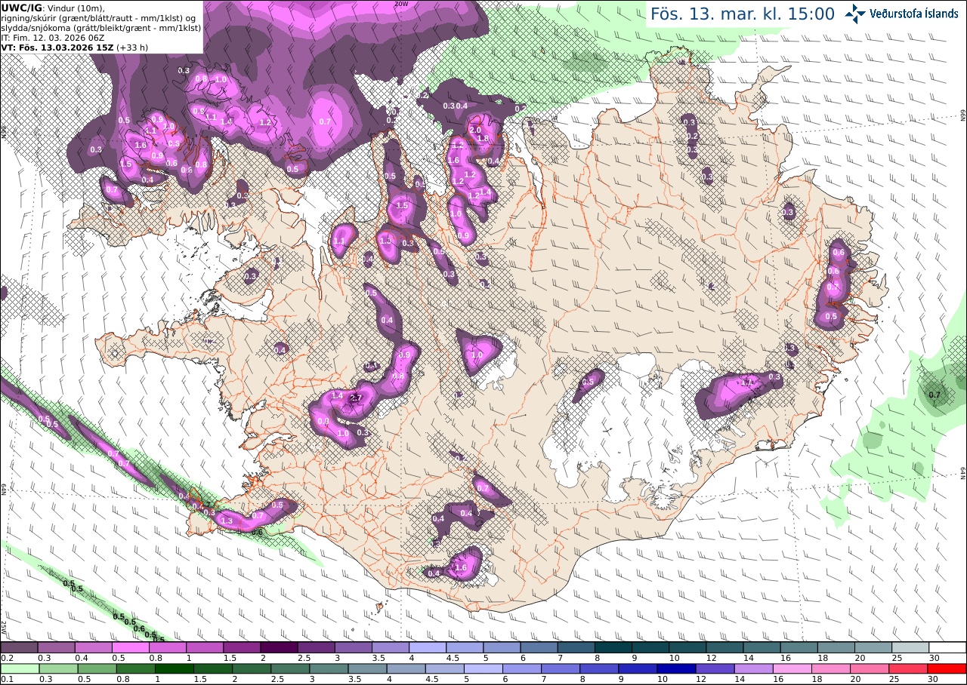Viewport: 967px width, 685px height.
Task: Click the 0.7 value in the green area off the east coast
Action: (x=934, y=395)
